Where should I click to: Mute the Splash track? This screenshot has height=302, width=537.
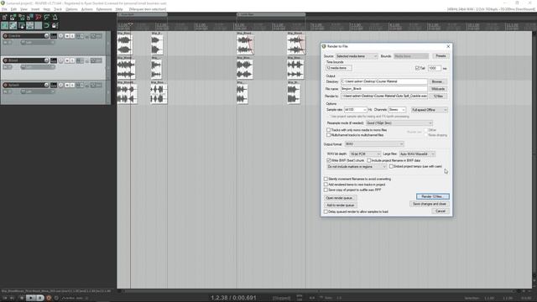67,85
